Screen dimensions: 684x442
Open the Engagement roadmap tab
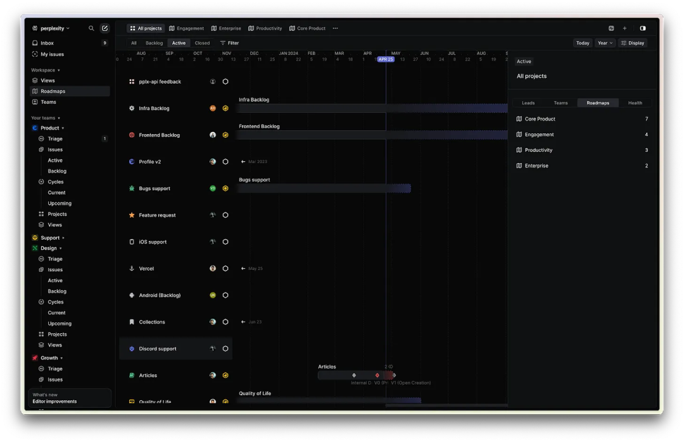(x=187, y=28)
